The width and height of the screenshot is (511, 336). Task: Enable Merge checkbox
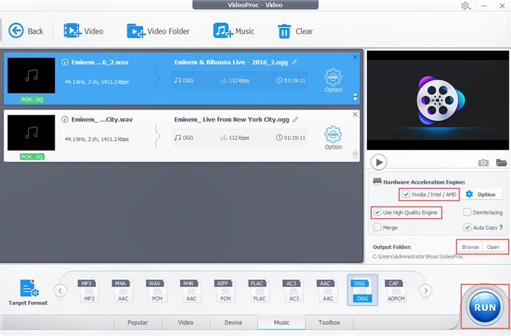click(x=377, y=227)
